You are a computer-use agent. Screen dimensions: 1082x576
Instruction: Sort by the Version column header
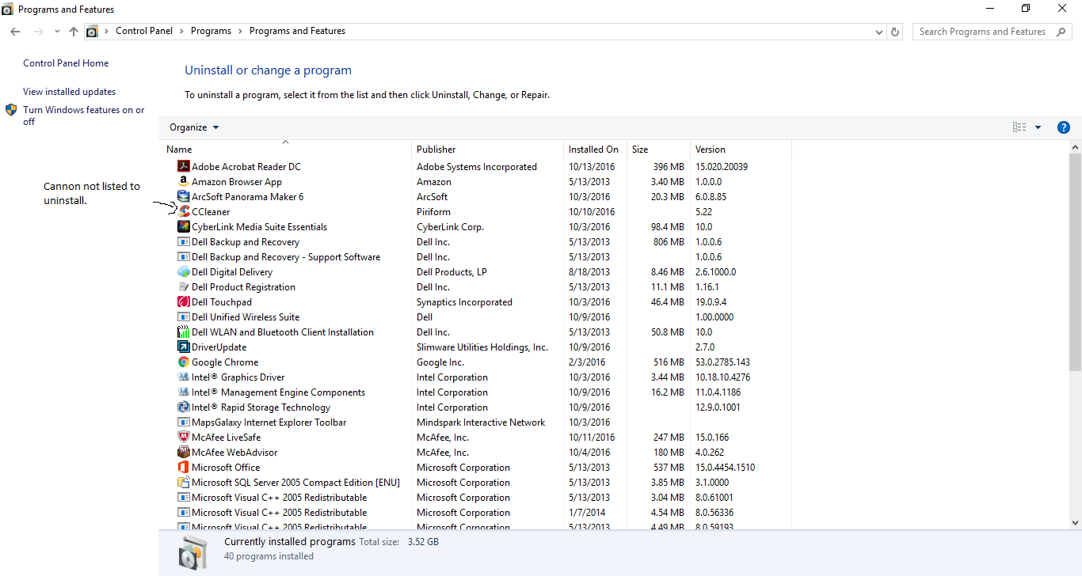[x=741, y=150]
